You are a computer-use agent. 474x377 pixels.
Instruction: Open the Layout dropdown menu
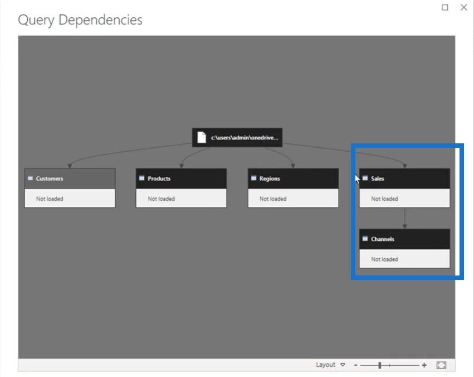[330, 365]
